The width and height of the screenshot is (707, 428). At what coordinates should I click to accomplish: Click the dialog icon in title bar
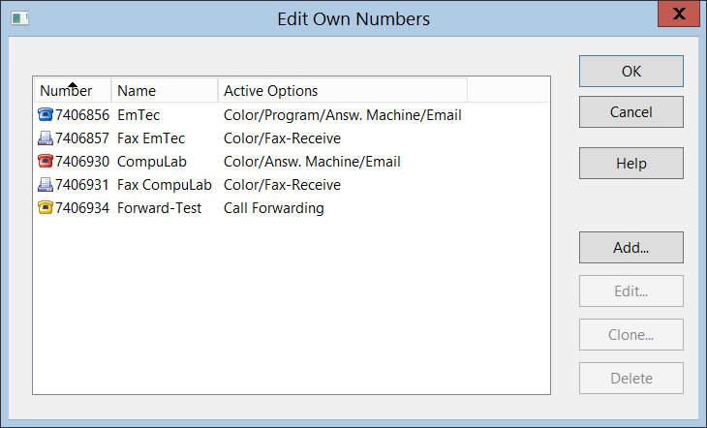[19, 17]
